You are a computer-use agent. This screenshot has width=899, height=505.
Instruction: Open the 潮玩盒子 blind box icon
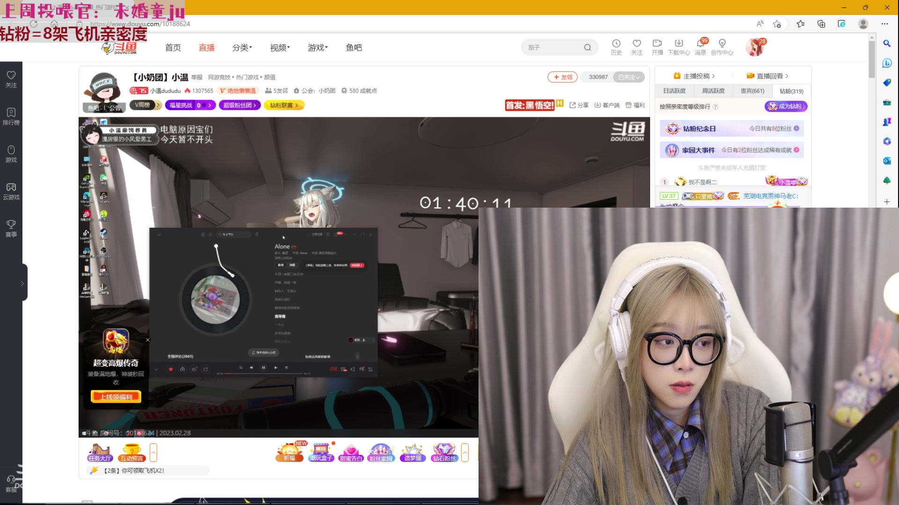pos(321,452)
